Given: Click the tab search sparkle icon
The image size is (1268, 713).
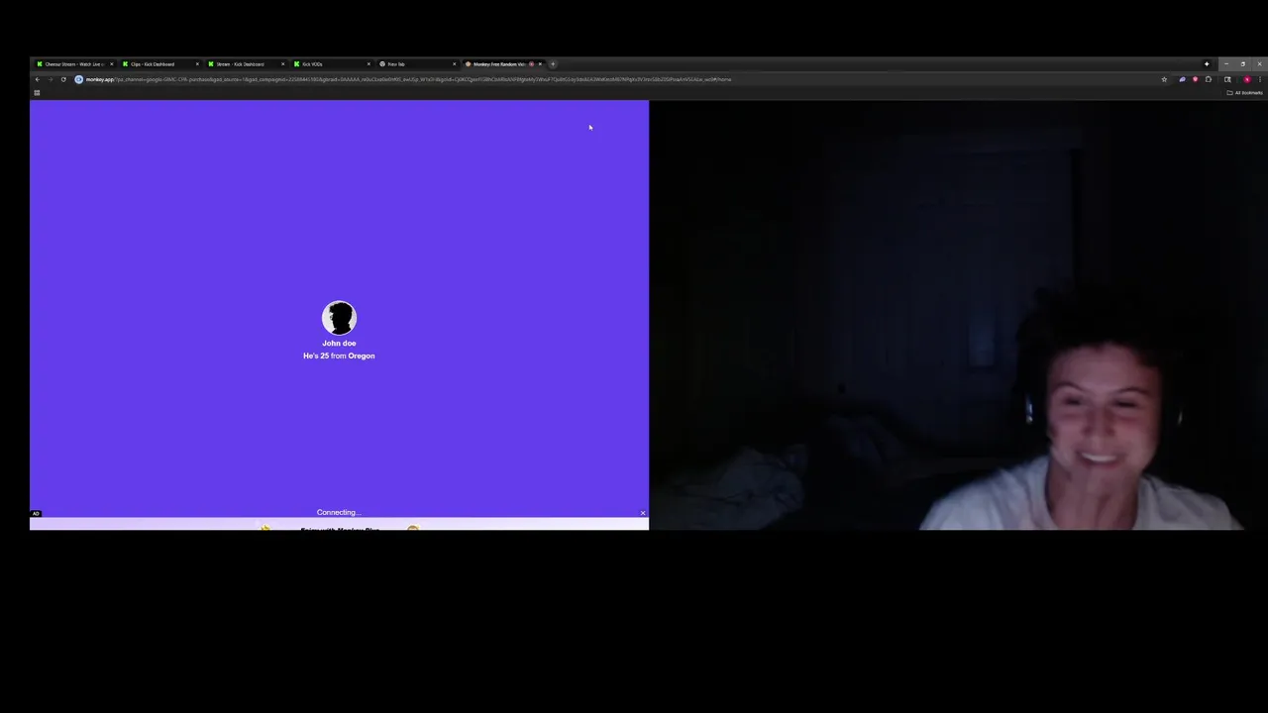Looking at the screenshot, I should (x=1207, y=64).
